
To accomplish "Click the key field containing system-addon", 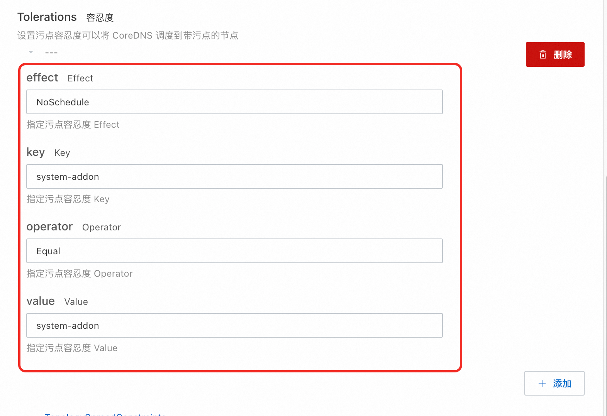I will pyautogui.click(x=234, y=176).
